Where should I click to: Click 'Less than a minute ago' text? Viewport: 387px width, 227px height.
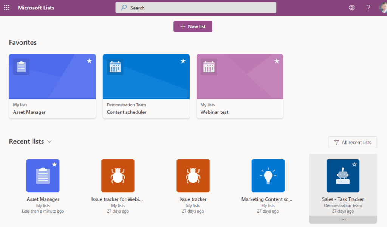coord(43,211)
